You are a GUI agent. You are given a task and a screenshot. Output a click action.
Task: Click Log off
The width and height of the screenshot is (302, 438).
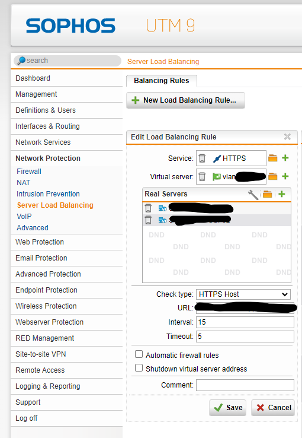tap(66, 418)
